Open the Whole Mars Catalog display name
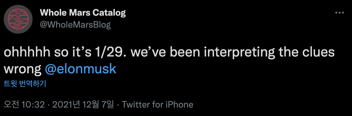Viewport: 352px width, 116px height. pos(83,13)
